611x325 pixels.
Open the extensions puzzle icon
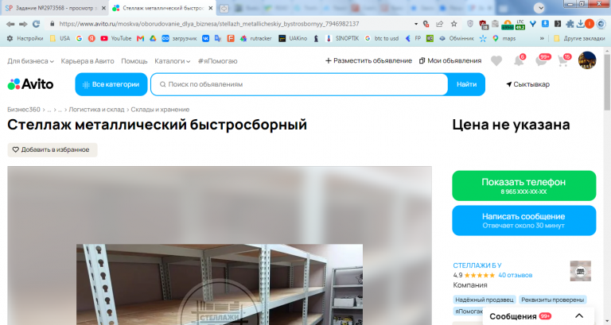point(570,24)
